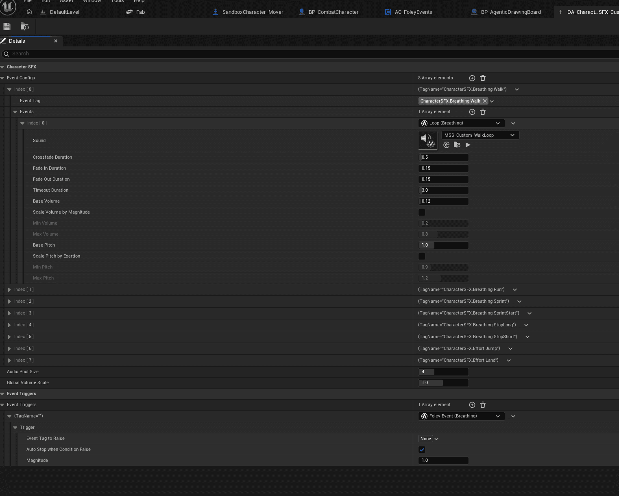Click the Crossfade Duration value field
This screenshot has height=496, width=619.
pos(443,157)
